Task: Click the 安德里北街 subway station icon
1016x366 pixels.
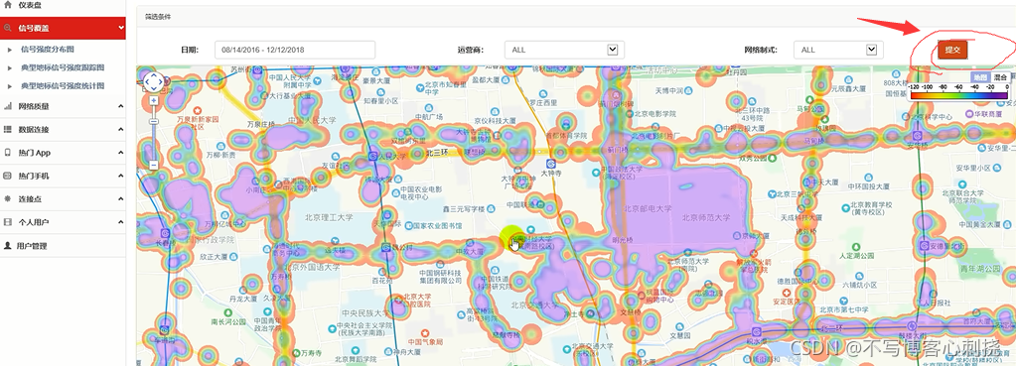Action: click(x=925, y=246)
